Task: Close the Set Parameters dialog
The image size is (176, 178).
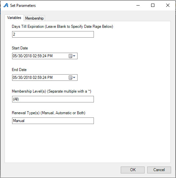Action: pyautogui.click(x=168, y=5)
